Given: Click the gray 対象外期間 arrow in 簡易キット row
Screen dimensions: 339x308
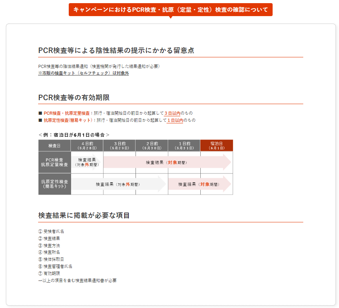Looking at the screenshot, I should point(118,184).
